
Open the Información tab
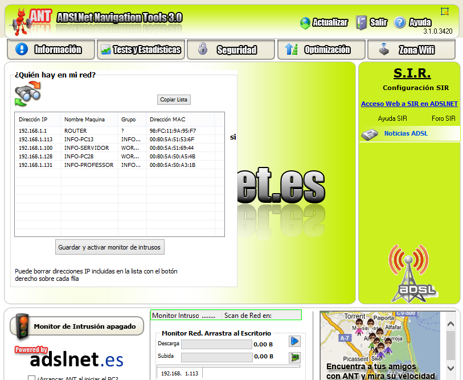coord(51,50)
